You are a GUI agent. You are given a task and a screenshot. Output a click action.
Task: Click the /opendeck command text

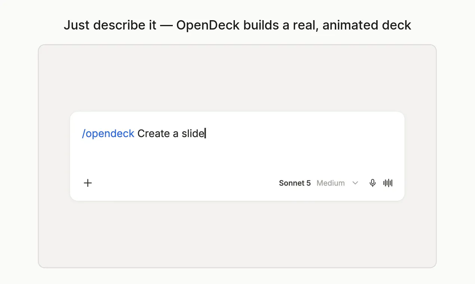point(108,134)
